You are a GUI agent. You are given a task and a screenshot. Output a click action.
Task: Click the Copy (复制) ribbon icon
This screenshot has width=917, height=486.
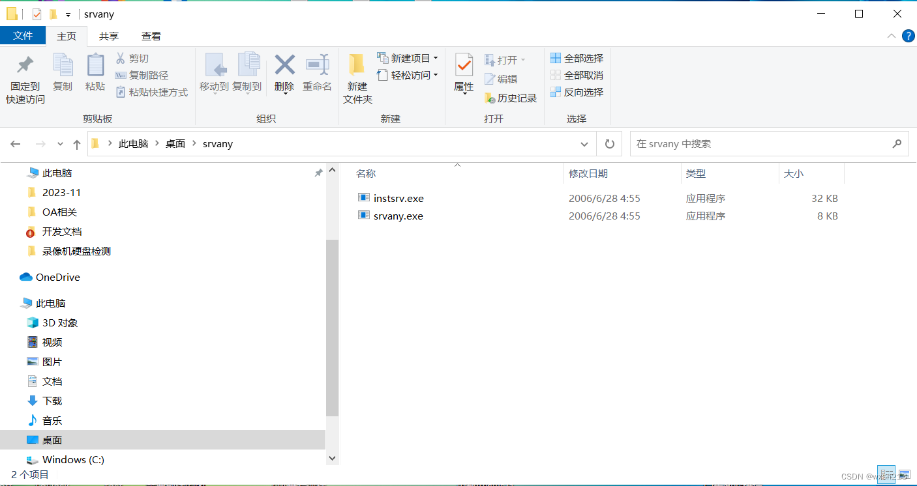pyautogui.click(x=63, y=64)
